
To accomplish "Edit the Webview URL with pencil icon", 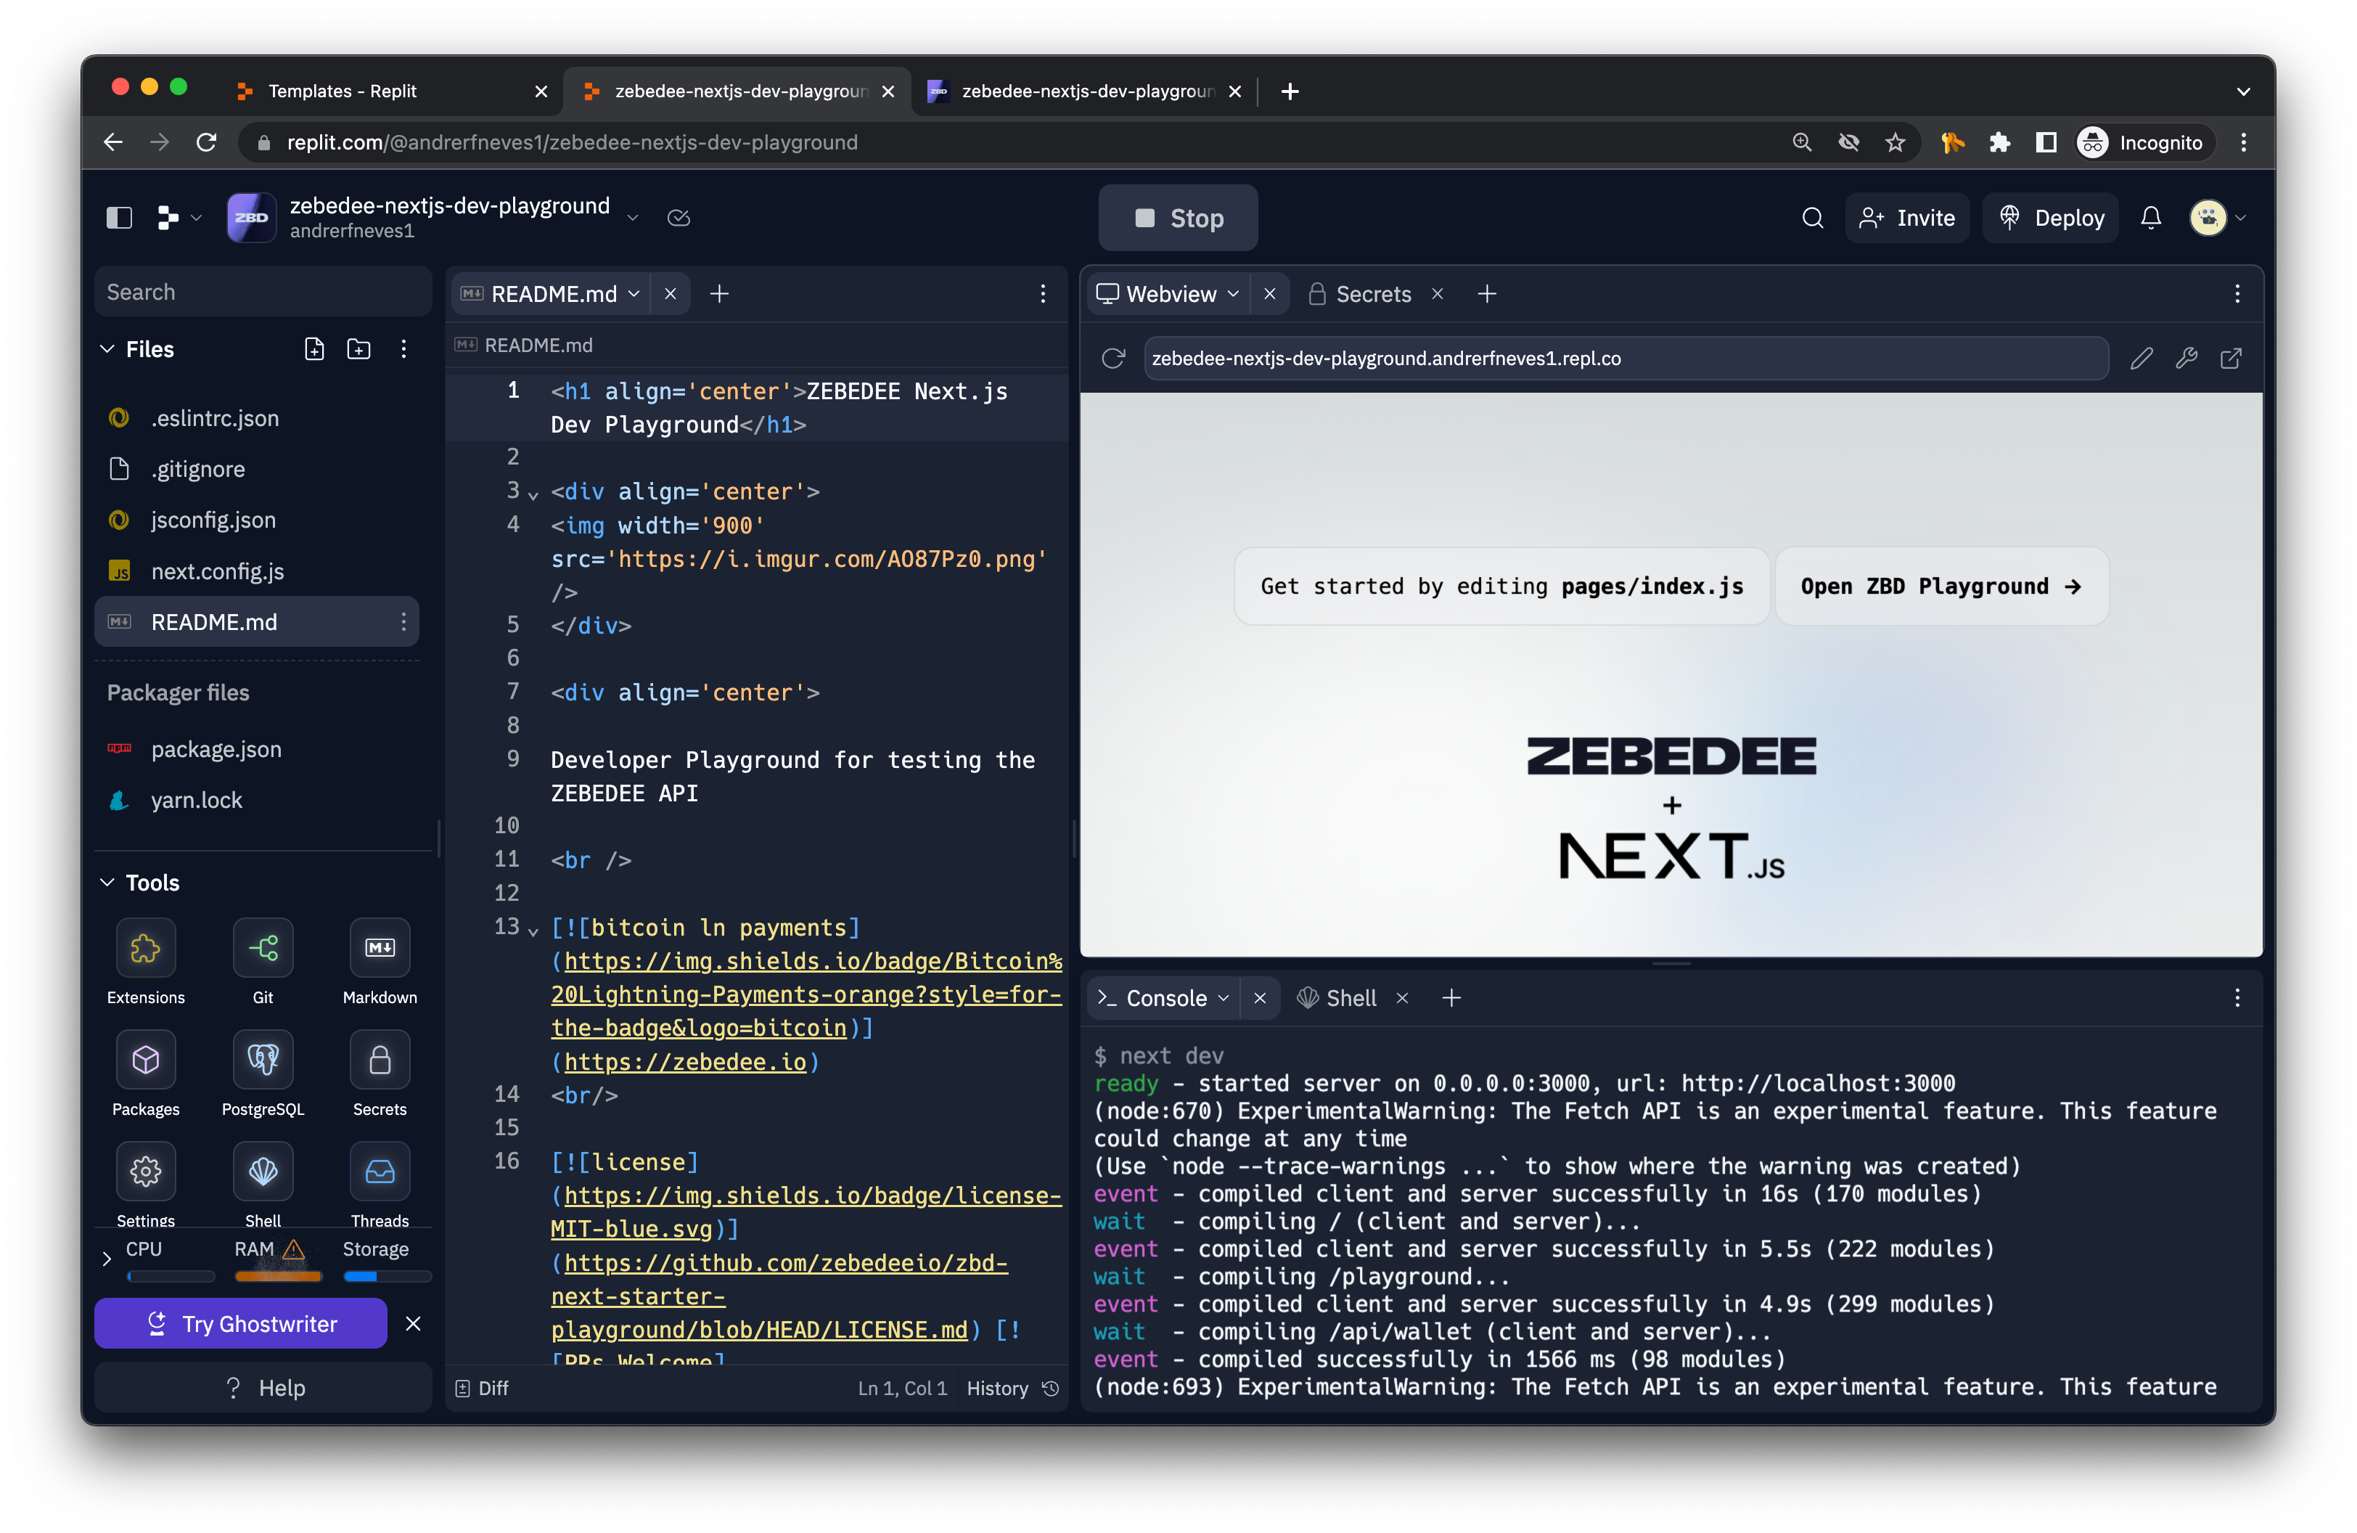I will [x=2141, y=358].
